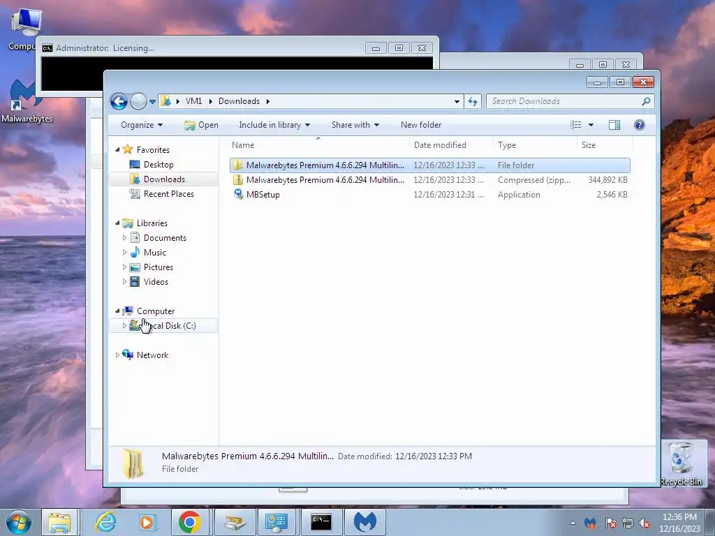Collapse the Computer group
This screenshot has width=715, height=536.
click(x=117, y=311)
